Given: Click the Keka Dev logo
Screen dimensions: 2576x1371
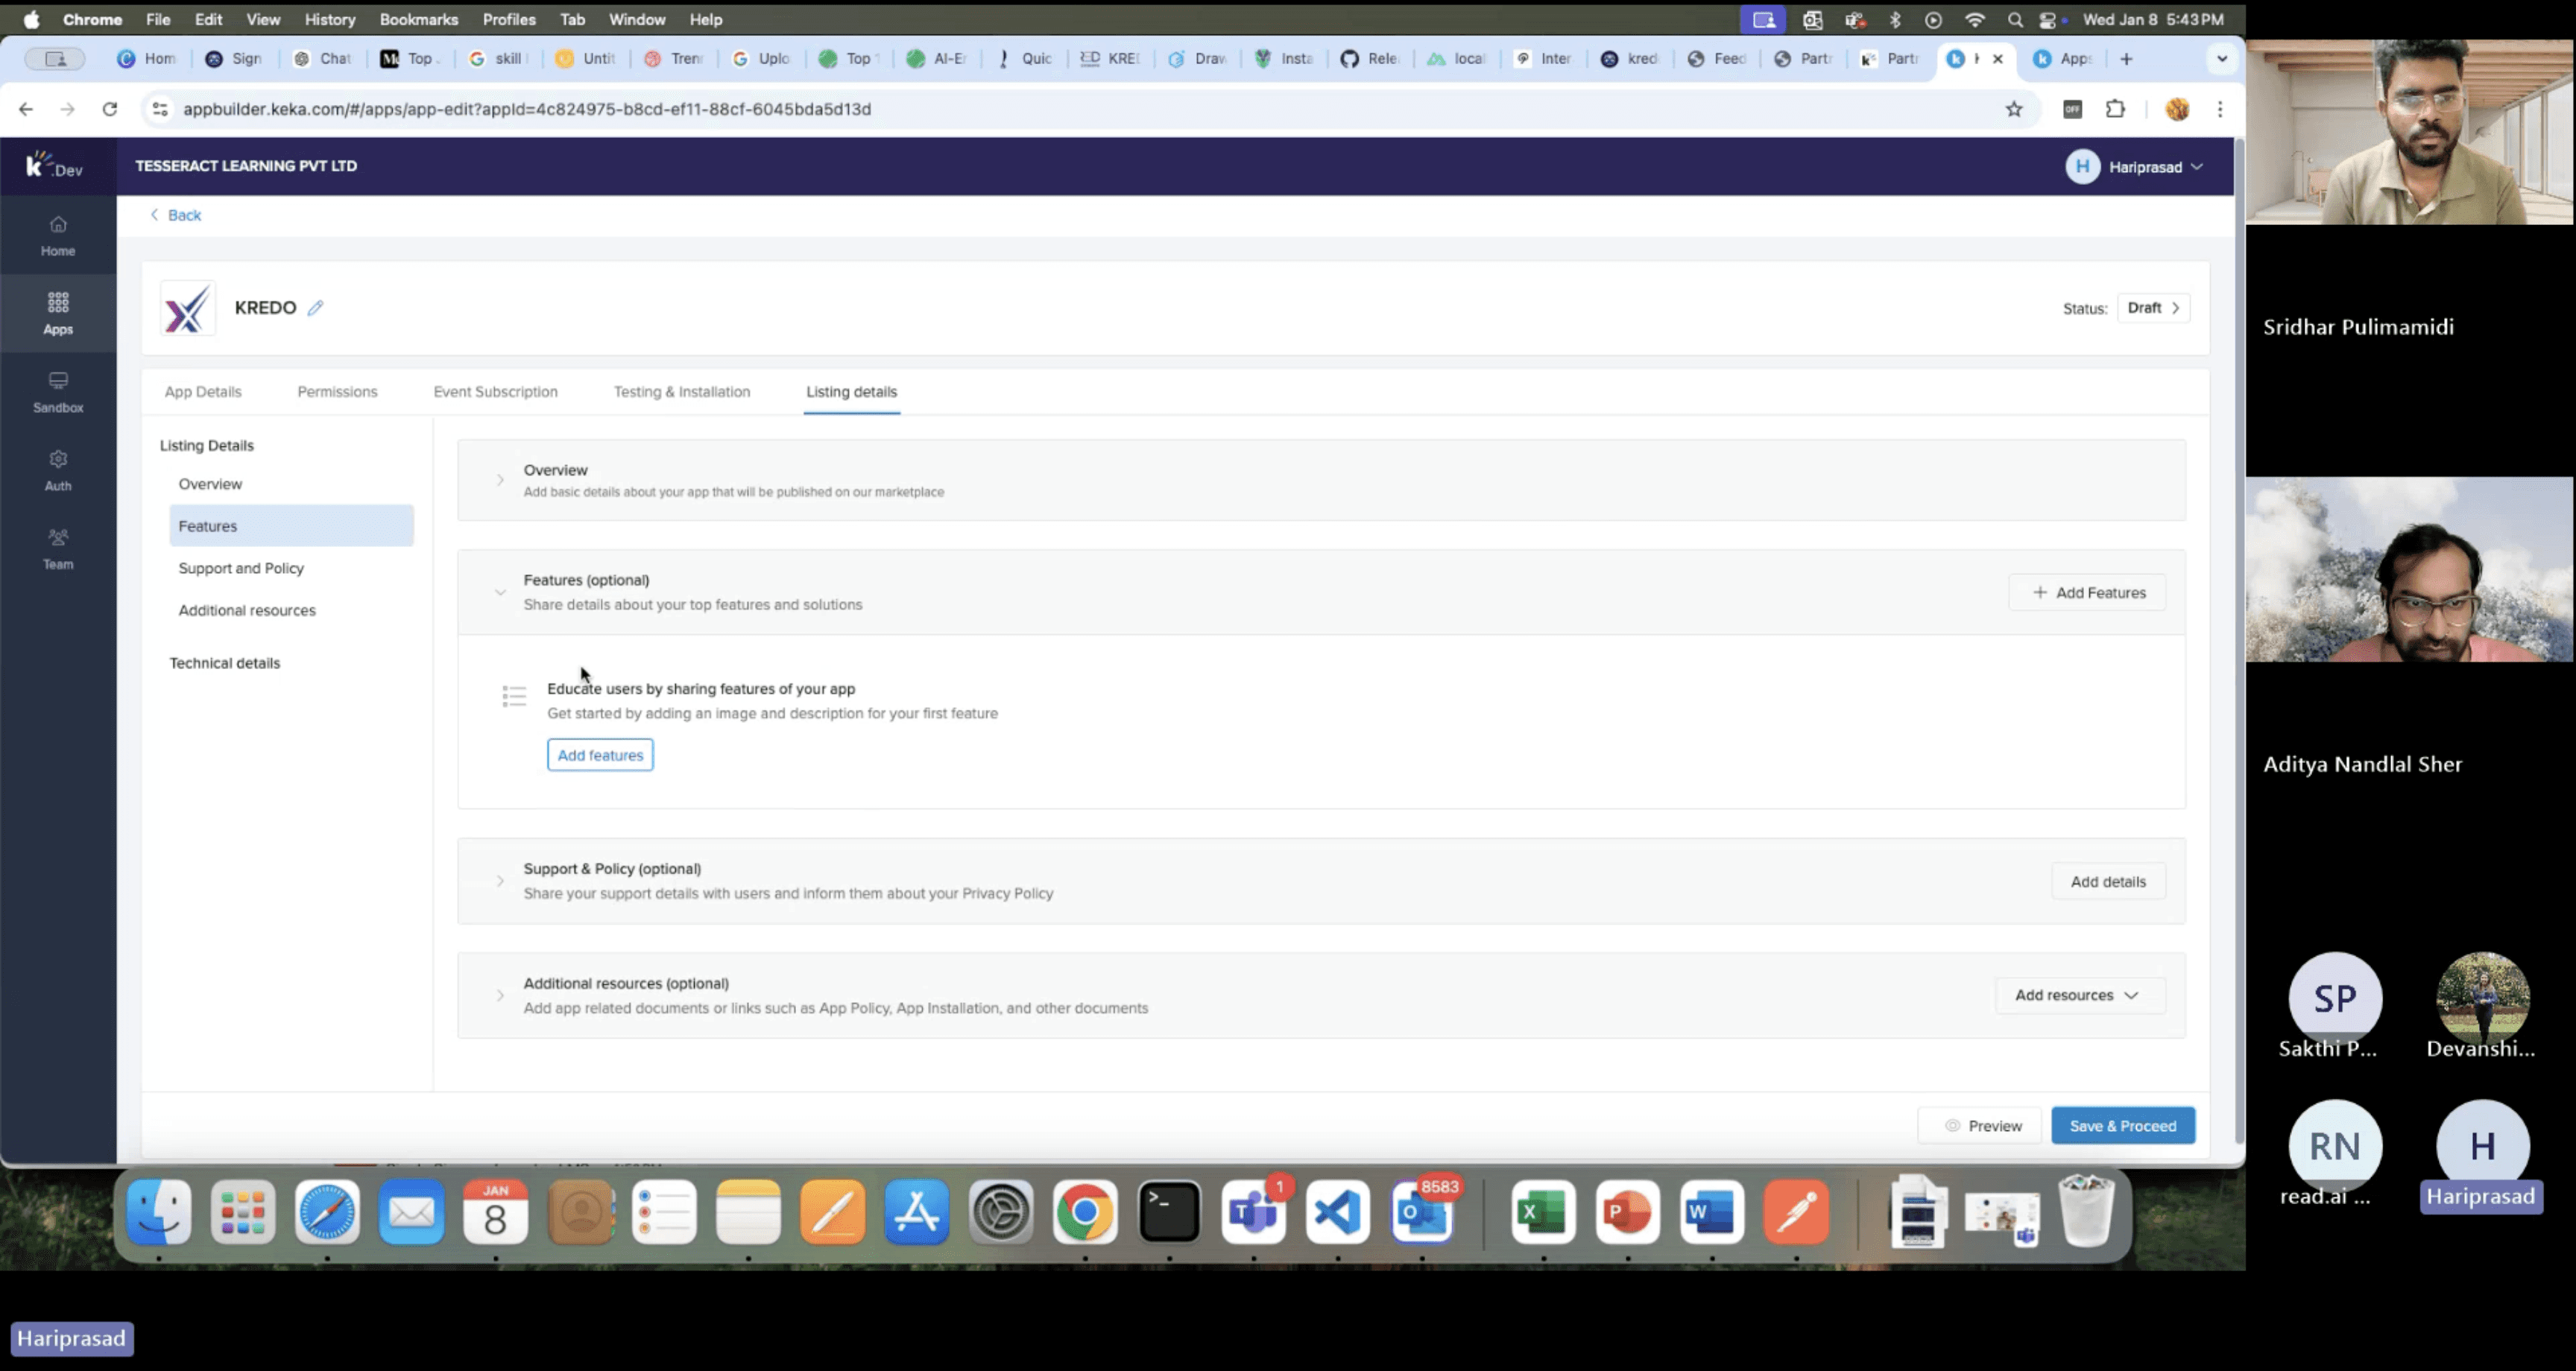Looking at the screenshot, I should point(55,165).
